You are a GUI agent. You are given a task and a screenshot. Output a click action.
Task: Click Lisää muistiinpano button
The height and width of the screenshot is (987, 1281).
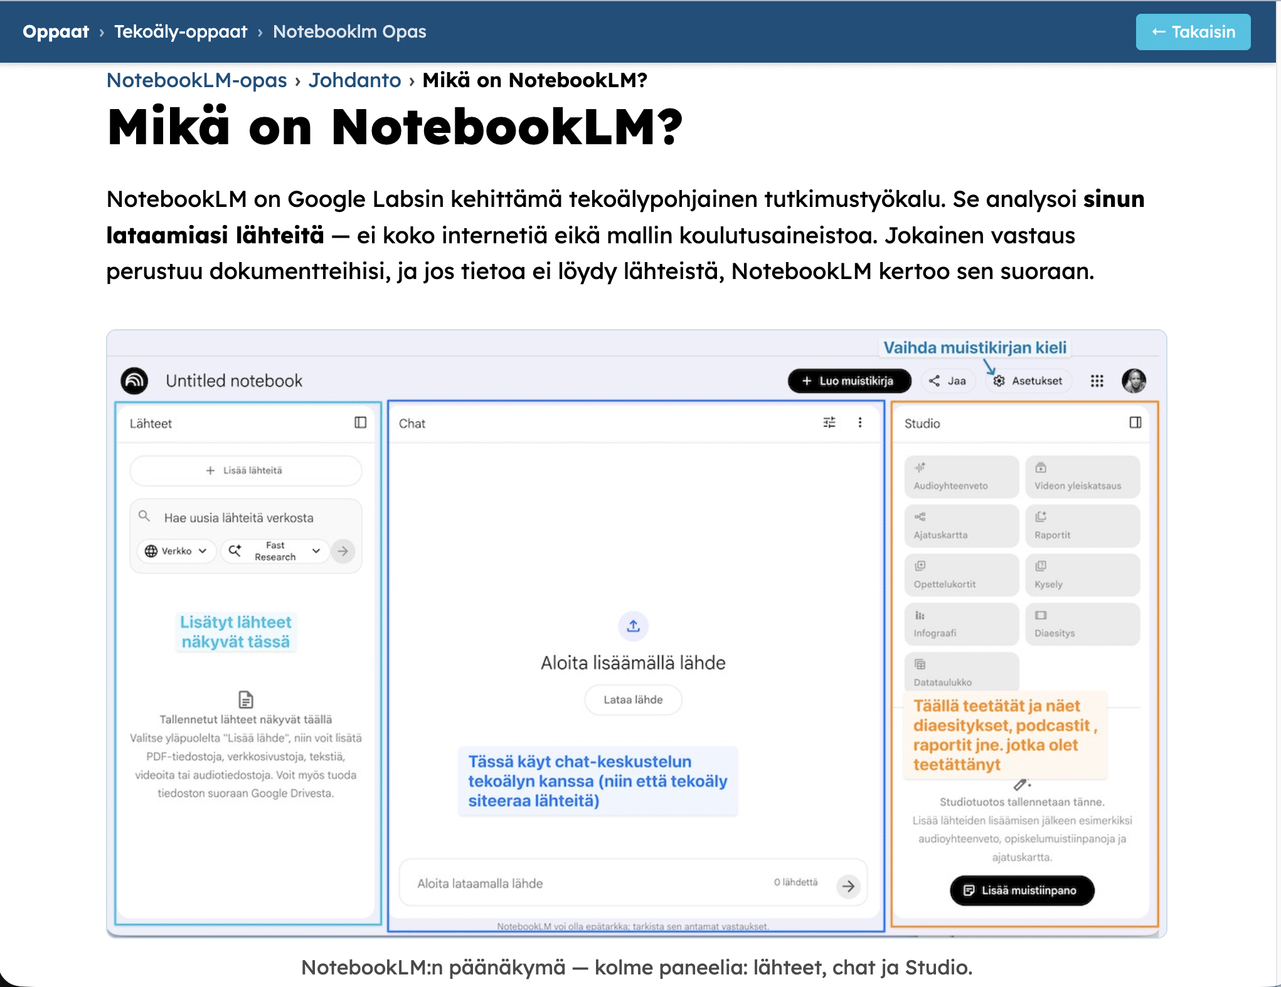(1022, 890)
